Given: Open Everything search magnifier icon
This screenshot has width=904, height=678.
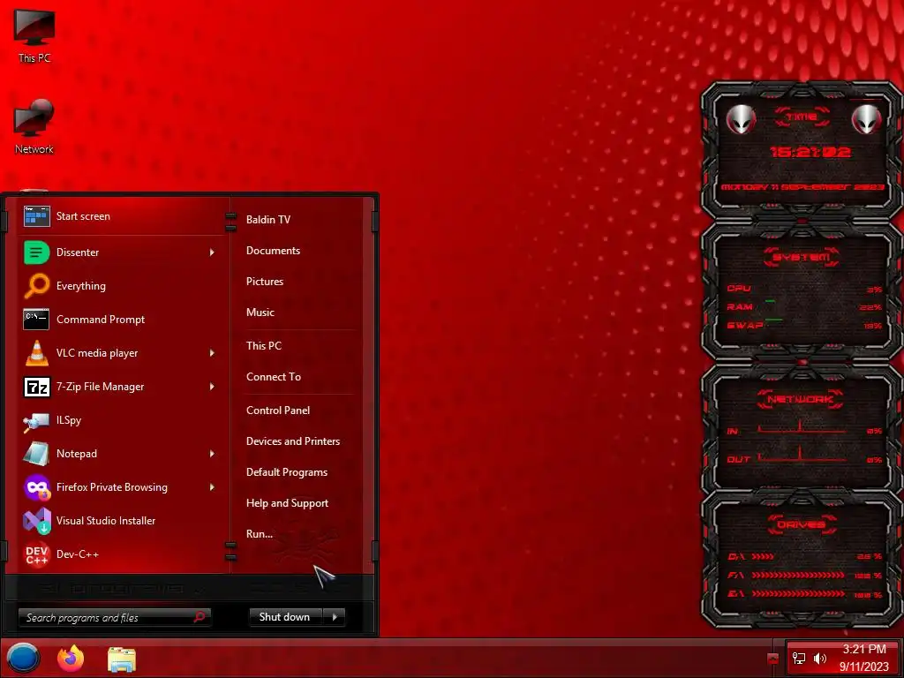Looking at the screenshot, I should tap(36, 285).
